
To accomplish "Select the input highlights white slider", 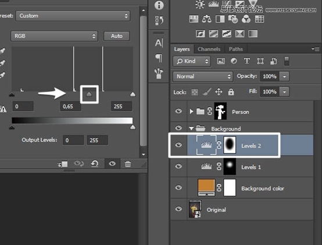I will tap(133, 94).
